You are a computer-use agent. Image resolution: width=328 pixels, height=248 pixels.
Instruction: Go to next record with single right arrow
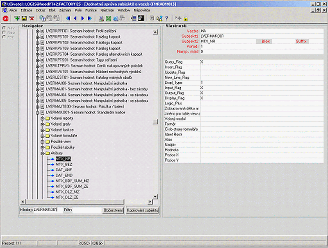[83, 18]
